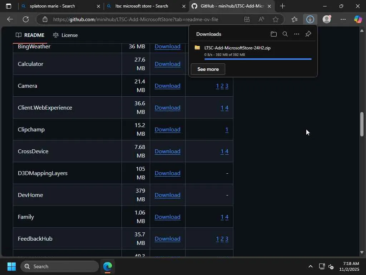
Task: Close the GitHub minihub tab
Action: point(269,6)
